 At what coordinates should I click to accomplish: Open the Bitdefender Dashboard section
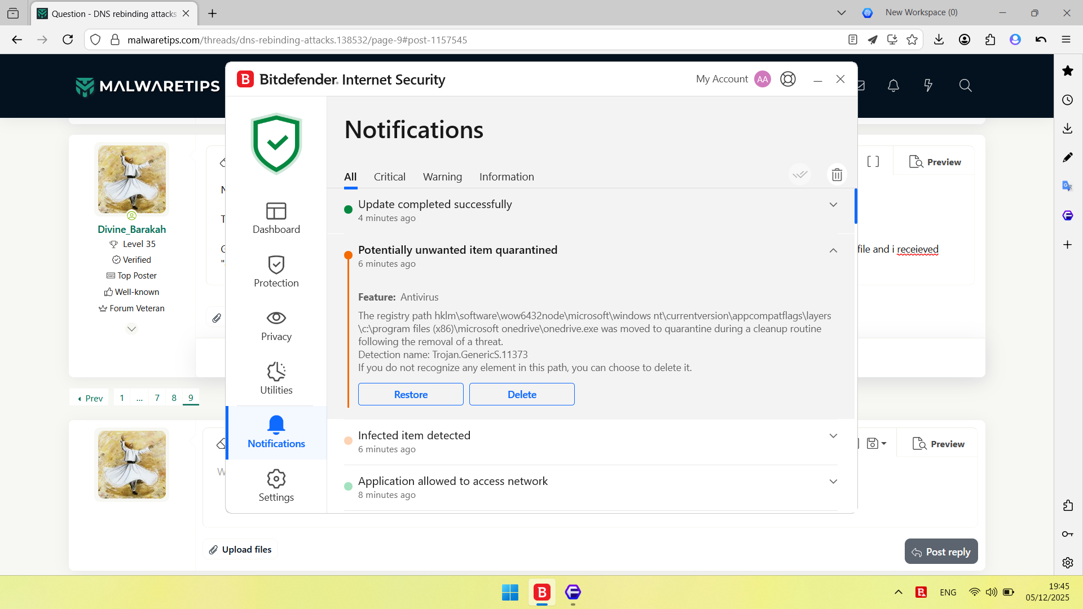[x=276, y=218]
